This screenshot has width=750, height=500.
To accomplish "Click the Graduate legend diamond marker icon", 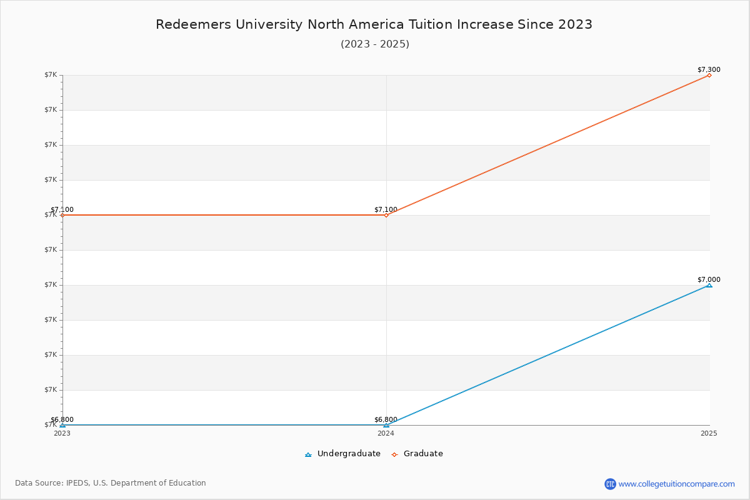I will click(394, 454).
